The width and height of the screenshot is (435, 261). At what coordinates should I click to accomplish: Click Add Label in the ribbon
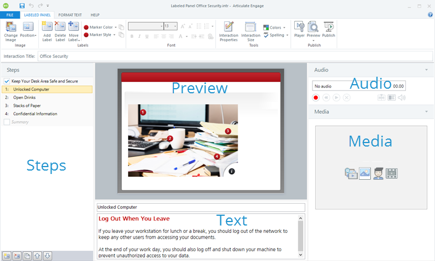pyautogui.click(x=47, y=26)
